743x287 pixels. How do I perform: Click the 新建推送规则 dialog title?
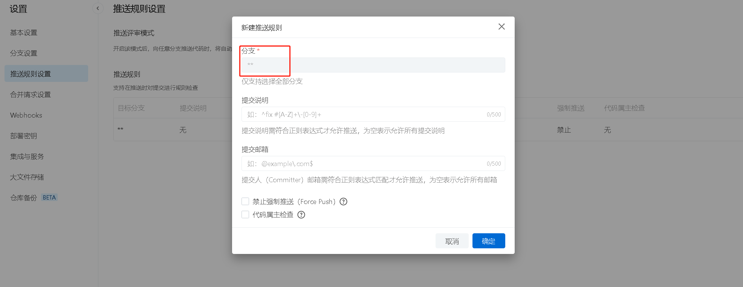click(261, 27)
